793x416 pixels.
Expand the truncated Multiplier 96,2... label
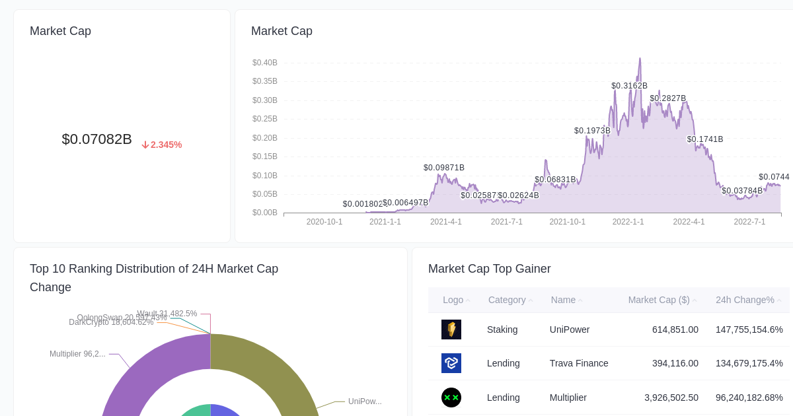coord(78,354)
